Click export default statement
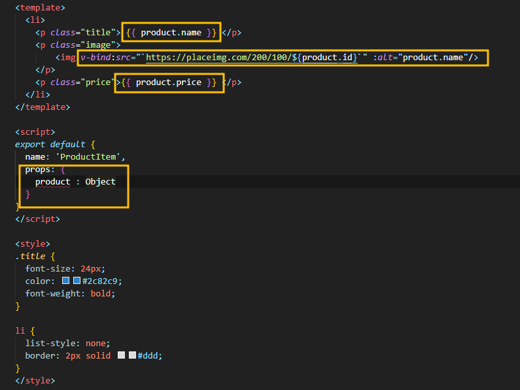Screen dimensions: 520x390 pyautogui.click(x=50, y=144)
